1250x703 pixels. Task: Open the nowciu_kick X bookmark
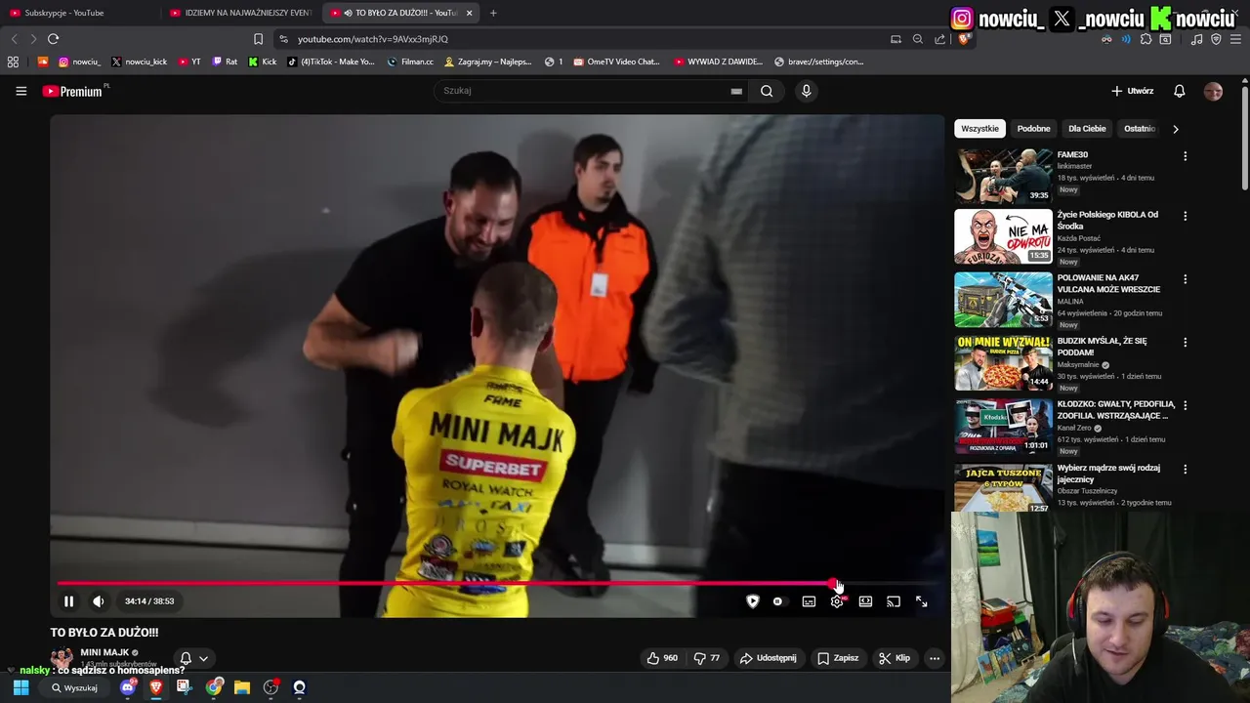click(139, 62)
